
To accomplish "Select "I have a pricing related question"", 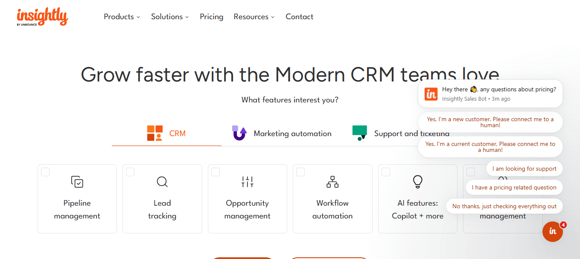I will coord(514,187).
